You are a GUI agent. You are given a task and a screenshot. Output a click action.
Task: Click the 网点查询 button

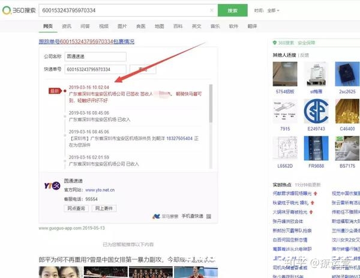pos(76,208)
